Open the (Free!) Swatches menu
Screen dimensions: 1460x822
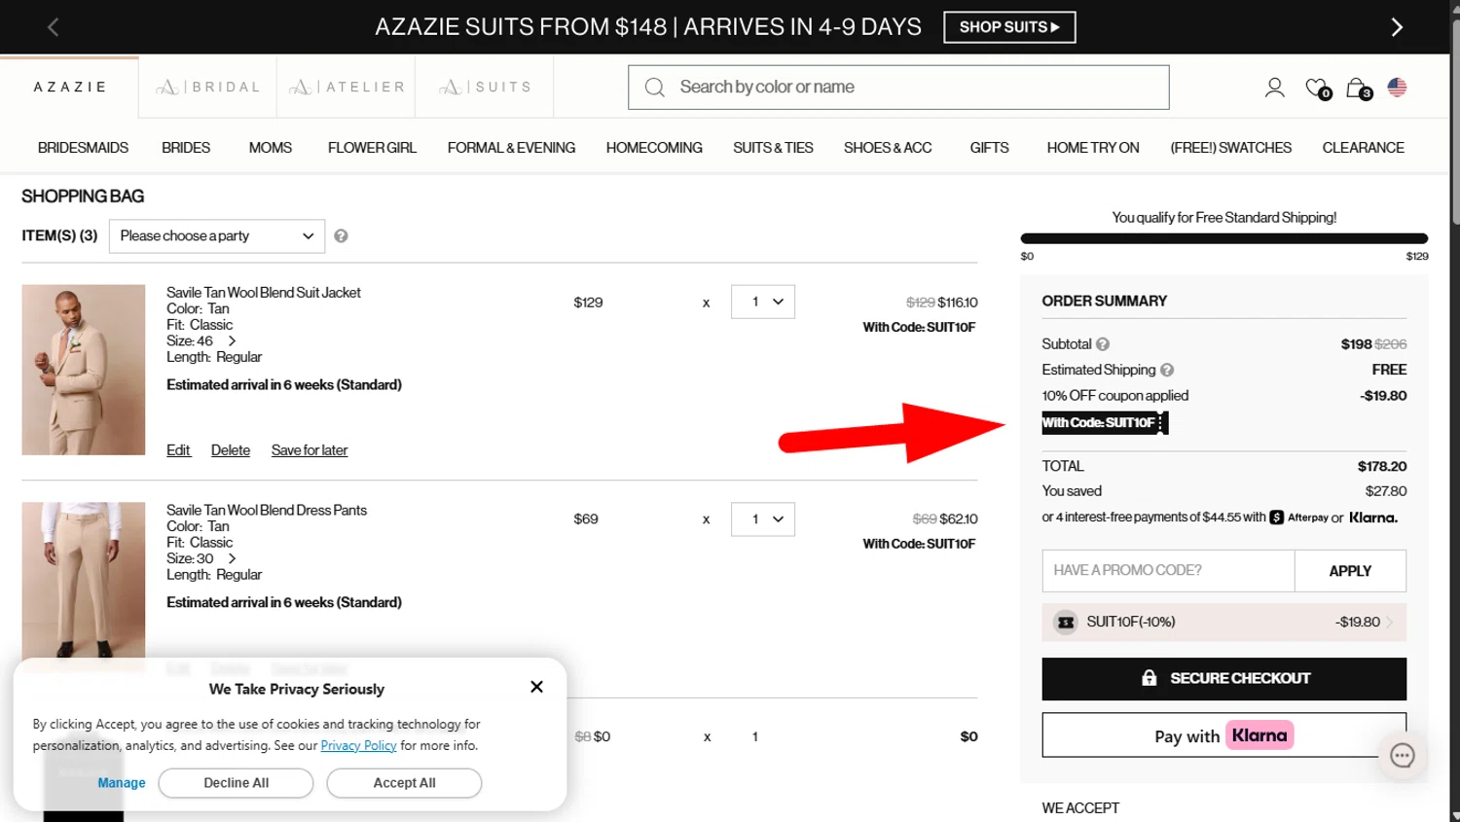coord(1230,148)
